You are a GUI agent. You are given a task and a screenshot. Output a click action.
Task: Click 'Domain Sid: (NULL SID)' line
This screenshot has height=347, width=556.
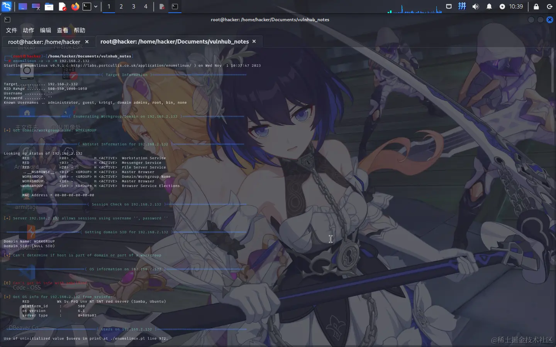(29, 246)
